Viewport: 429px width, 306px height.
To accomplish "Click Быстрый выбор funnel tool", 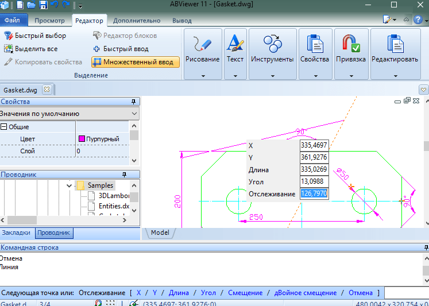I will click(35, 36).
